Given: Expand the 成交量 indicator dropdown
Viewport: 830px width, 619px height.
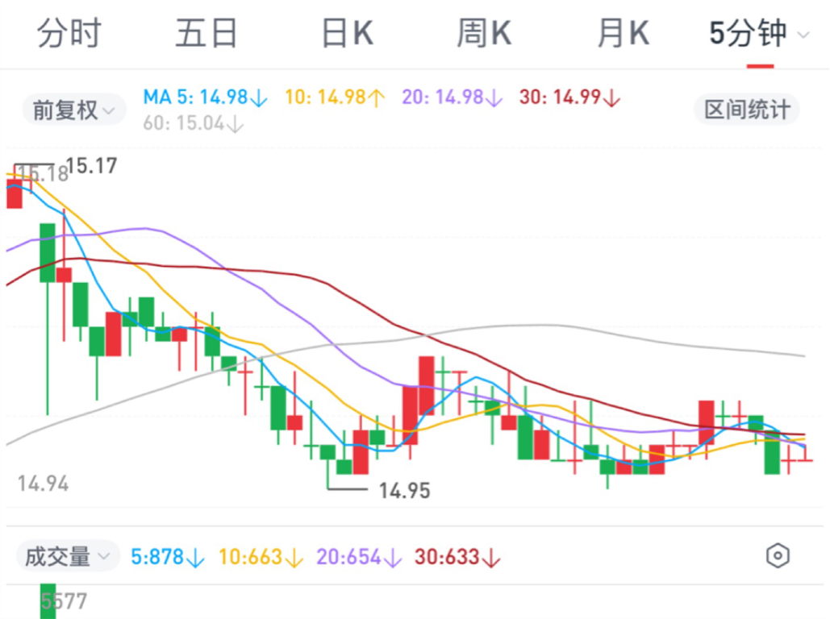Looking at the screenshot, I should (68, 557).
